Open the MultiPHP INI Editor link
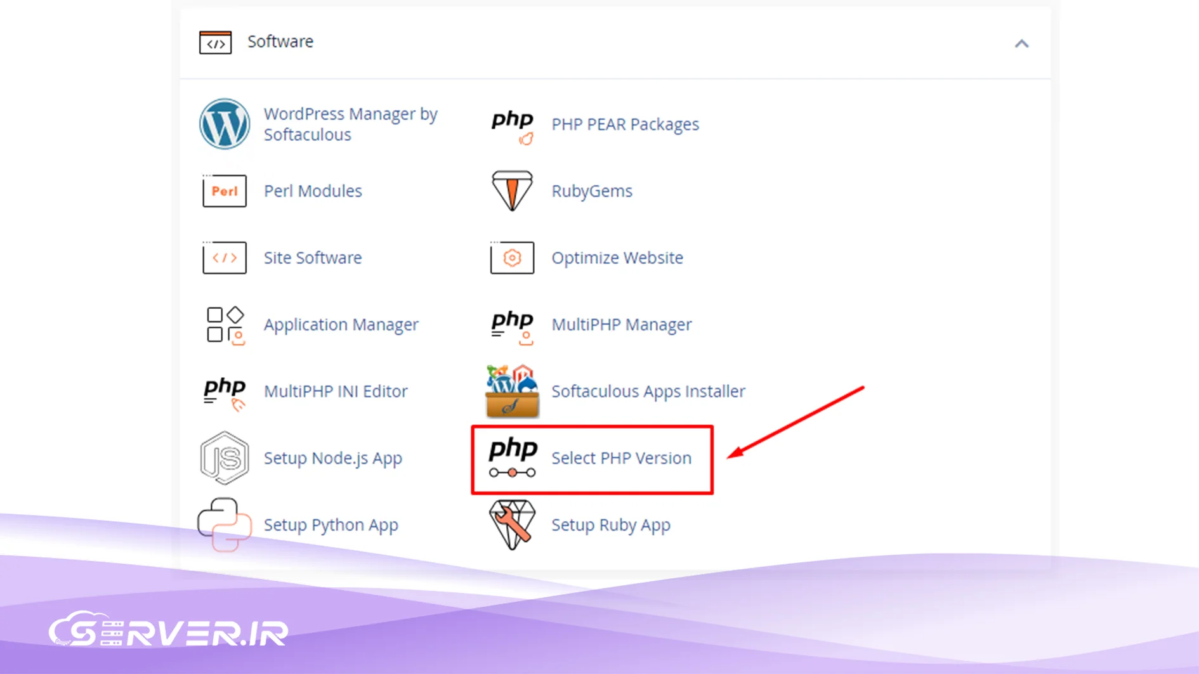The height and width of the screenshot is (674, 1199). (x=336, y=391)
